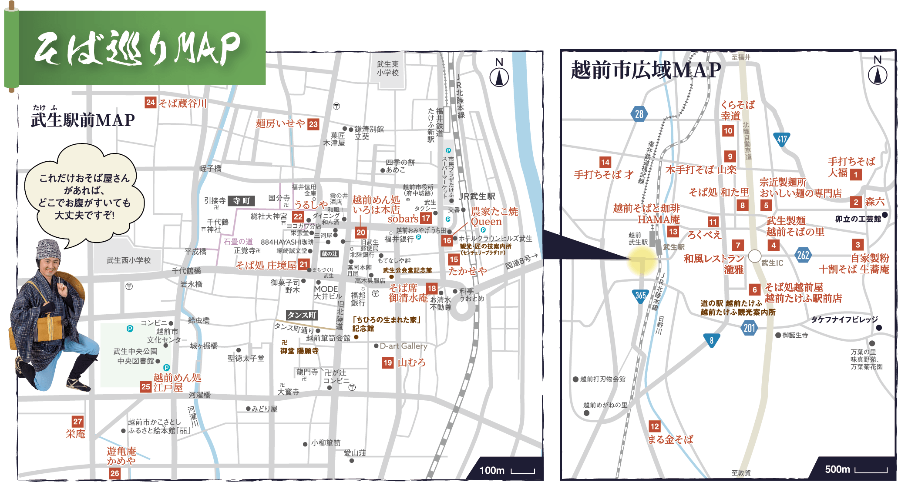
Task: Click 武生公会堂記念館 label
Action: point(407,270)
